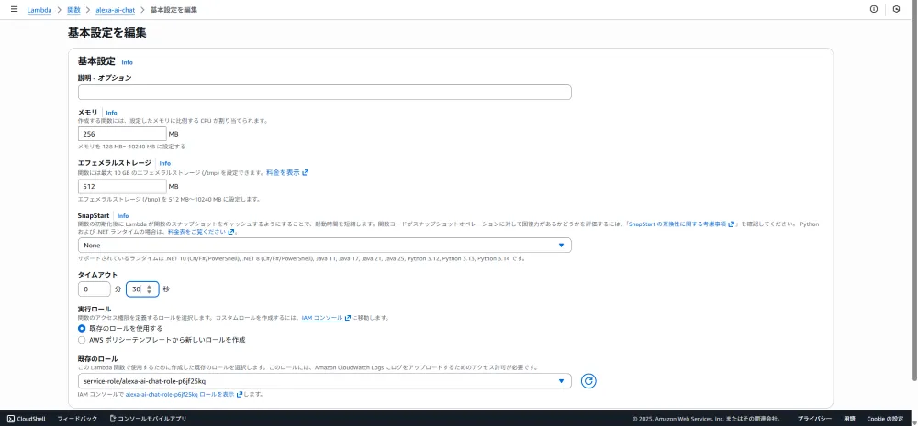Open プライバシー link in footer
This screenshot has width=918, height=426.
(x=814, y=419)
